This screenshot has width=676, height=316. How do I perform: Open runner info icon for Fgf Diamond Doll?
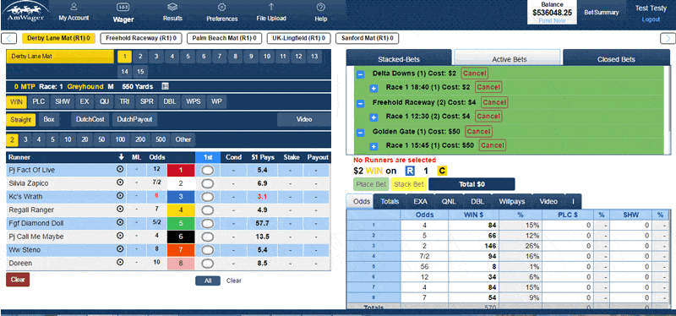click(120, 223)
